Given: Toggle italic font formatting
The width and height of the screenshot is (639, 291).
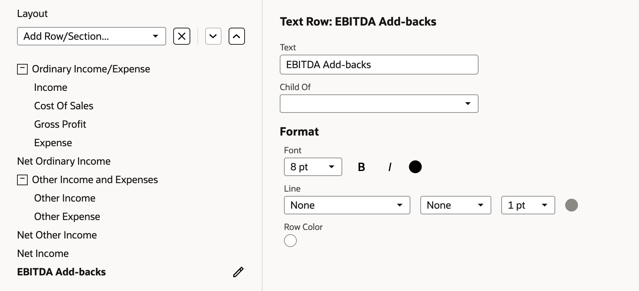Looking at the screenshot, I should (x=390, y=167).
